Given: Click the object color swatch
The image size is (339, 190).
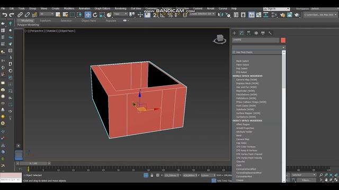Looking at the screenshot, I should click(283, 40).
